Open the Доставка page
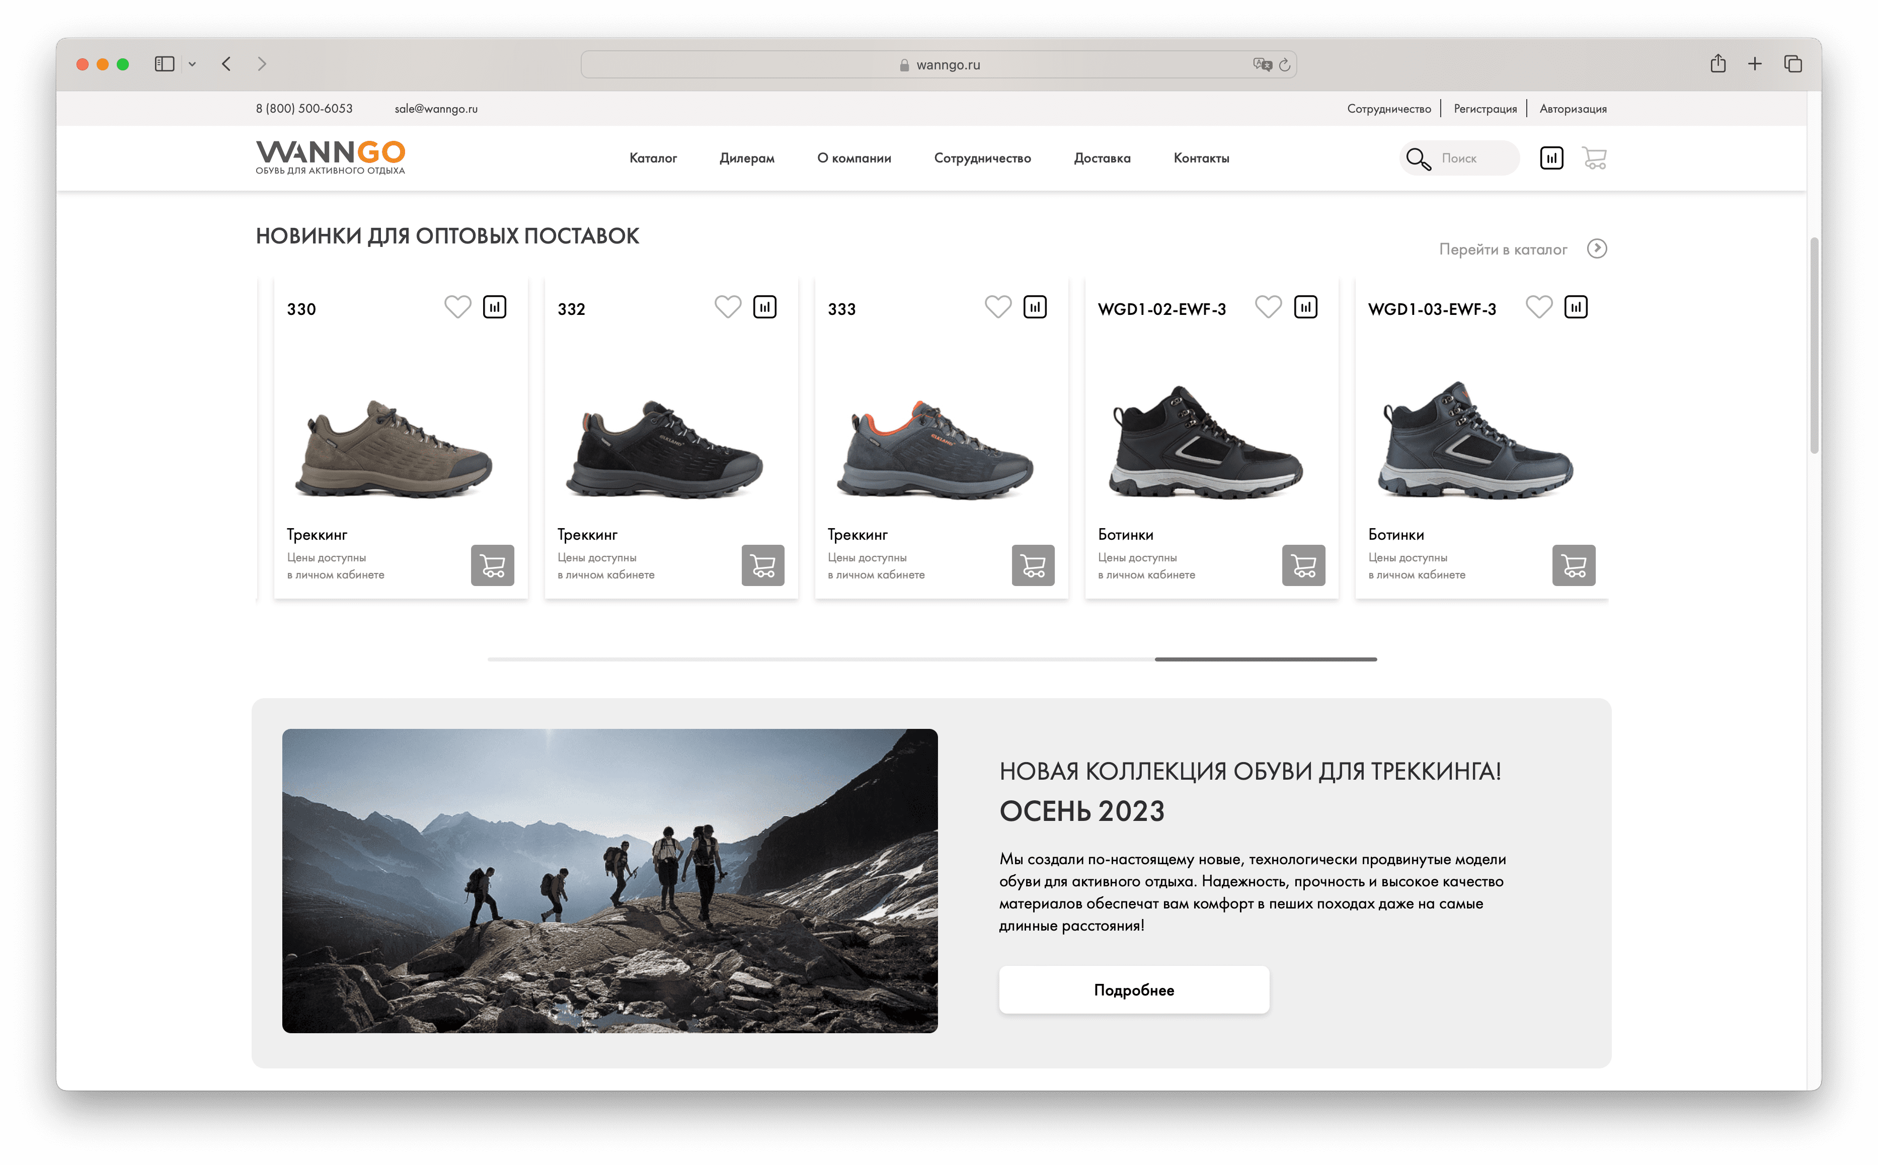Image resolution: width=1878 pixels, height=1165 pixels. 1102,158
